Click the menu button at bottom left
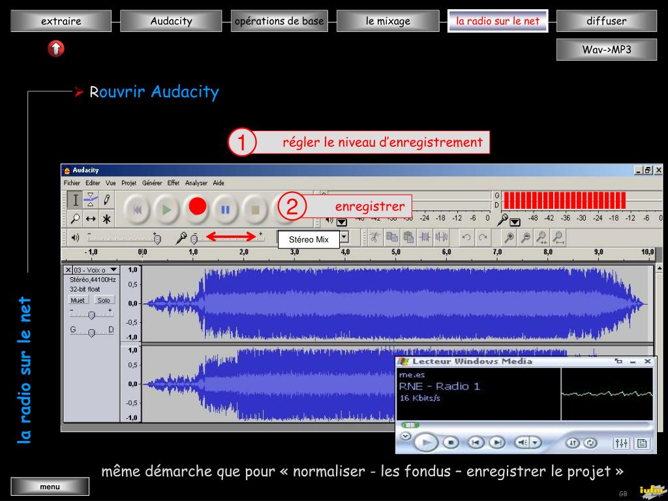 50,487
